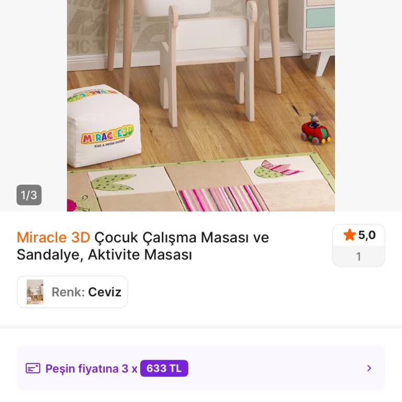Click the Miracle3D logo on the white pouf
Viewport: 402px width, 402px height.
107,135
